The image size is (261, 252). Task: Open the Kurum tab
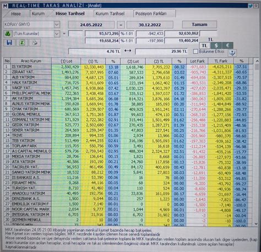tap(38, 14)
